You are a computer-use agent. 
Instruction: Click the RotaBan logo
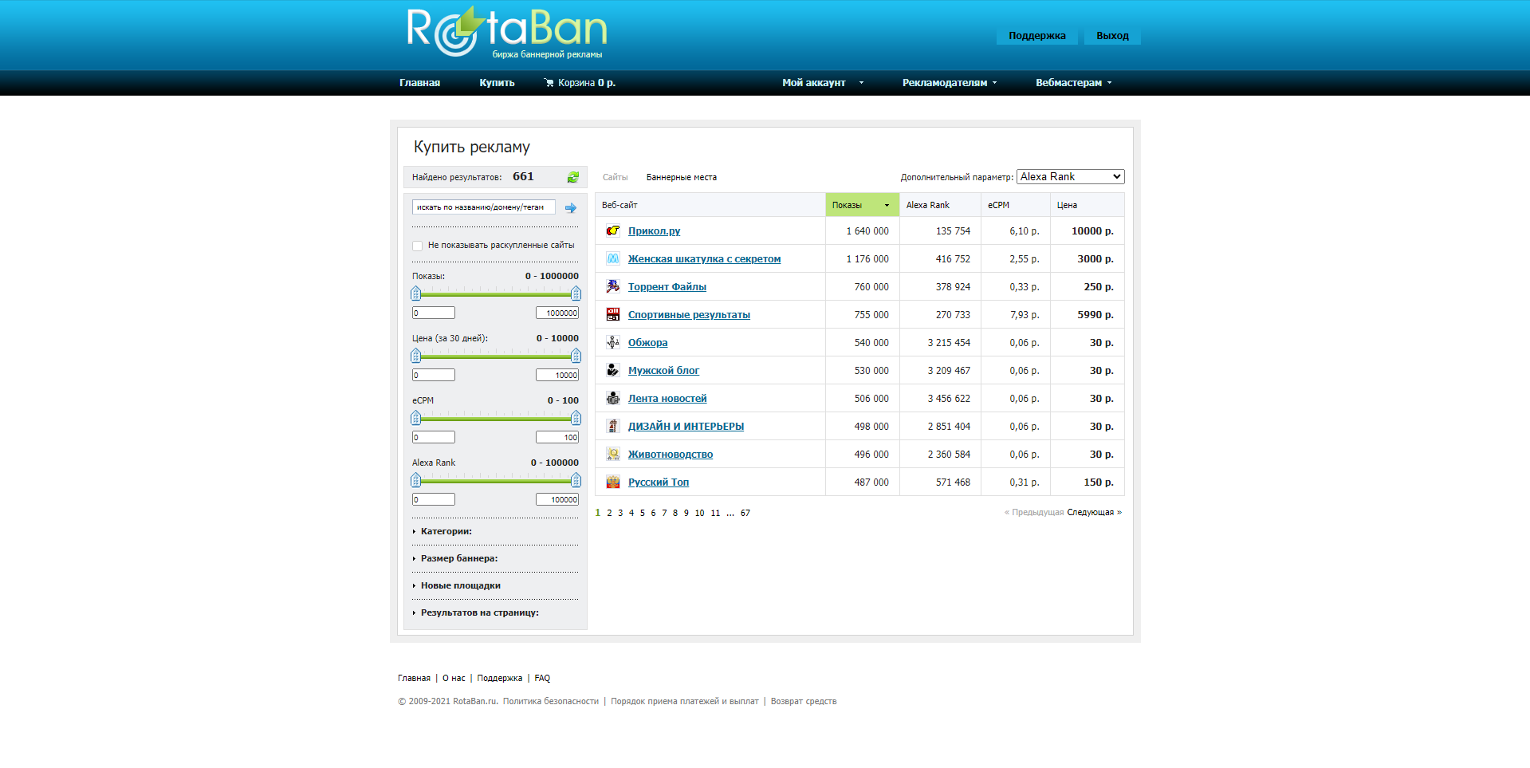507,33
